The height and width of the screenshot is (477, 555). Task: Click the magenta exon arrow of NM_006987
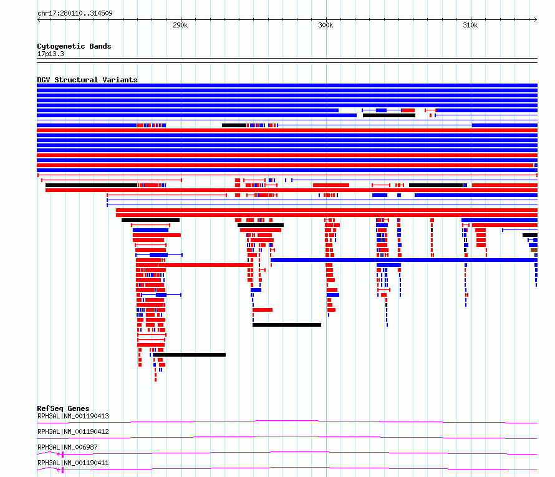point(60,455)
